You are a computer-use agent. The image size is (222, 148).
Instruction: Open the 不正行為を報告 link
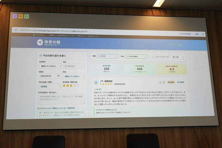coord(185,34)
